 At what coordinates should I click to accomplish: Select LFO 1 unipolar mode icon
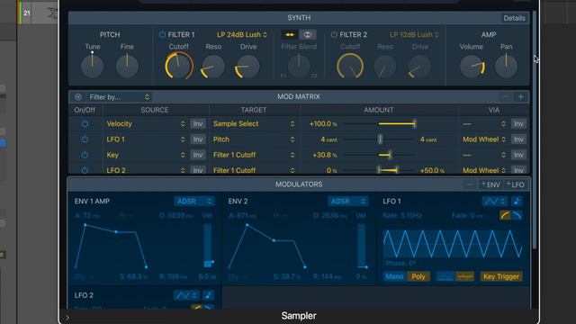click(x=445, y=276)
